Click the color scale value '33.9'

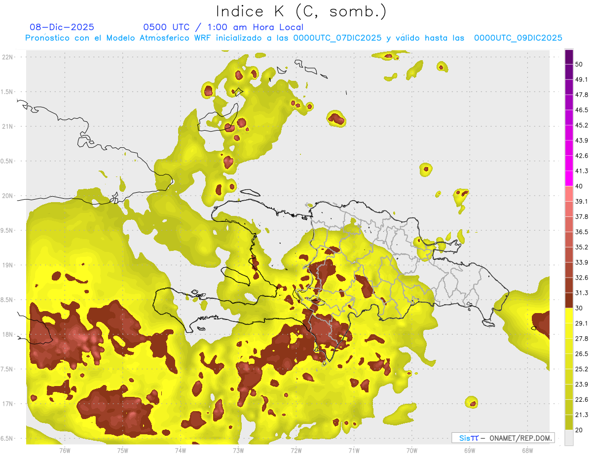pyautogui.click(x=581, y=262)
